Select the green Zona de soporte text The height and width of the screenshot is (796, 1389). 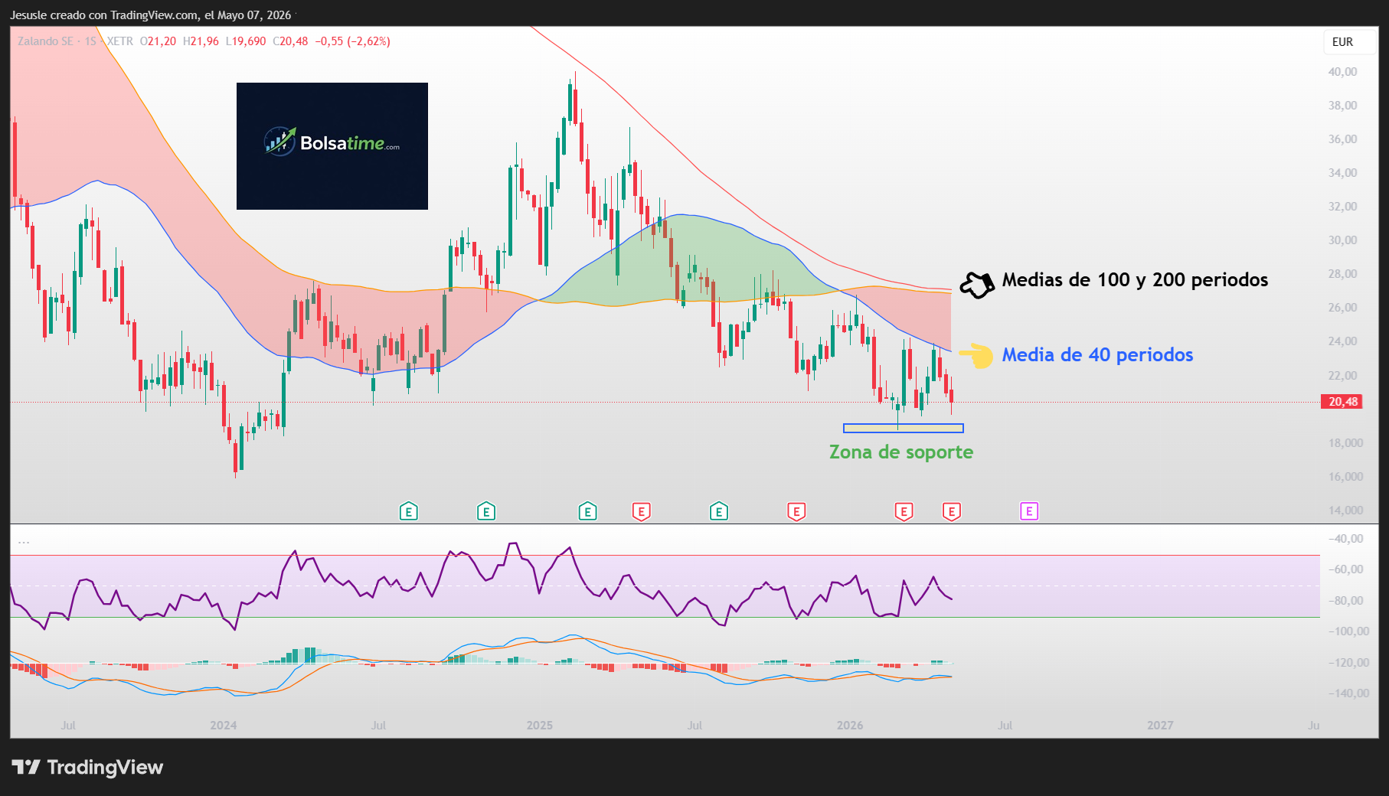[901, 452]
